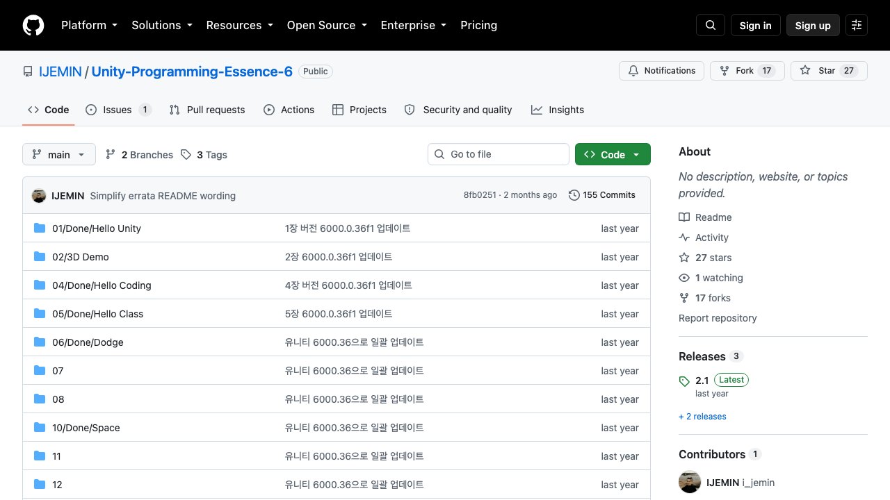890x500 pixels.
Task: Open the 02/3D Demo folder
Action: (81, 257)
